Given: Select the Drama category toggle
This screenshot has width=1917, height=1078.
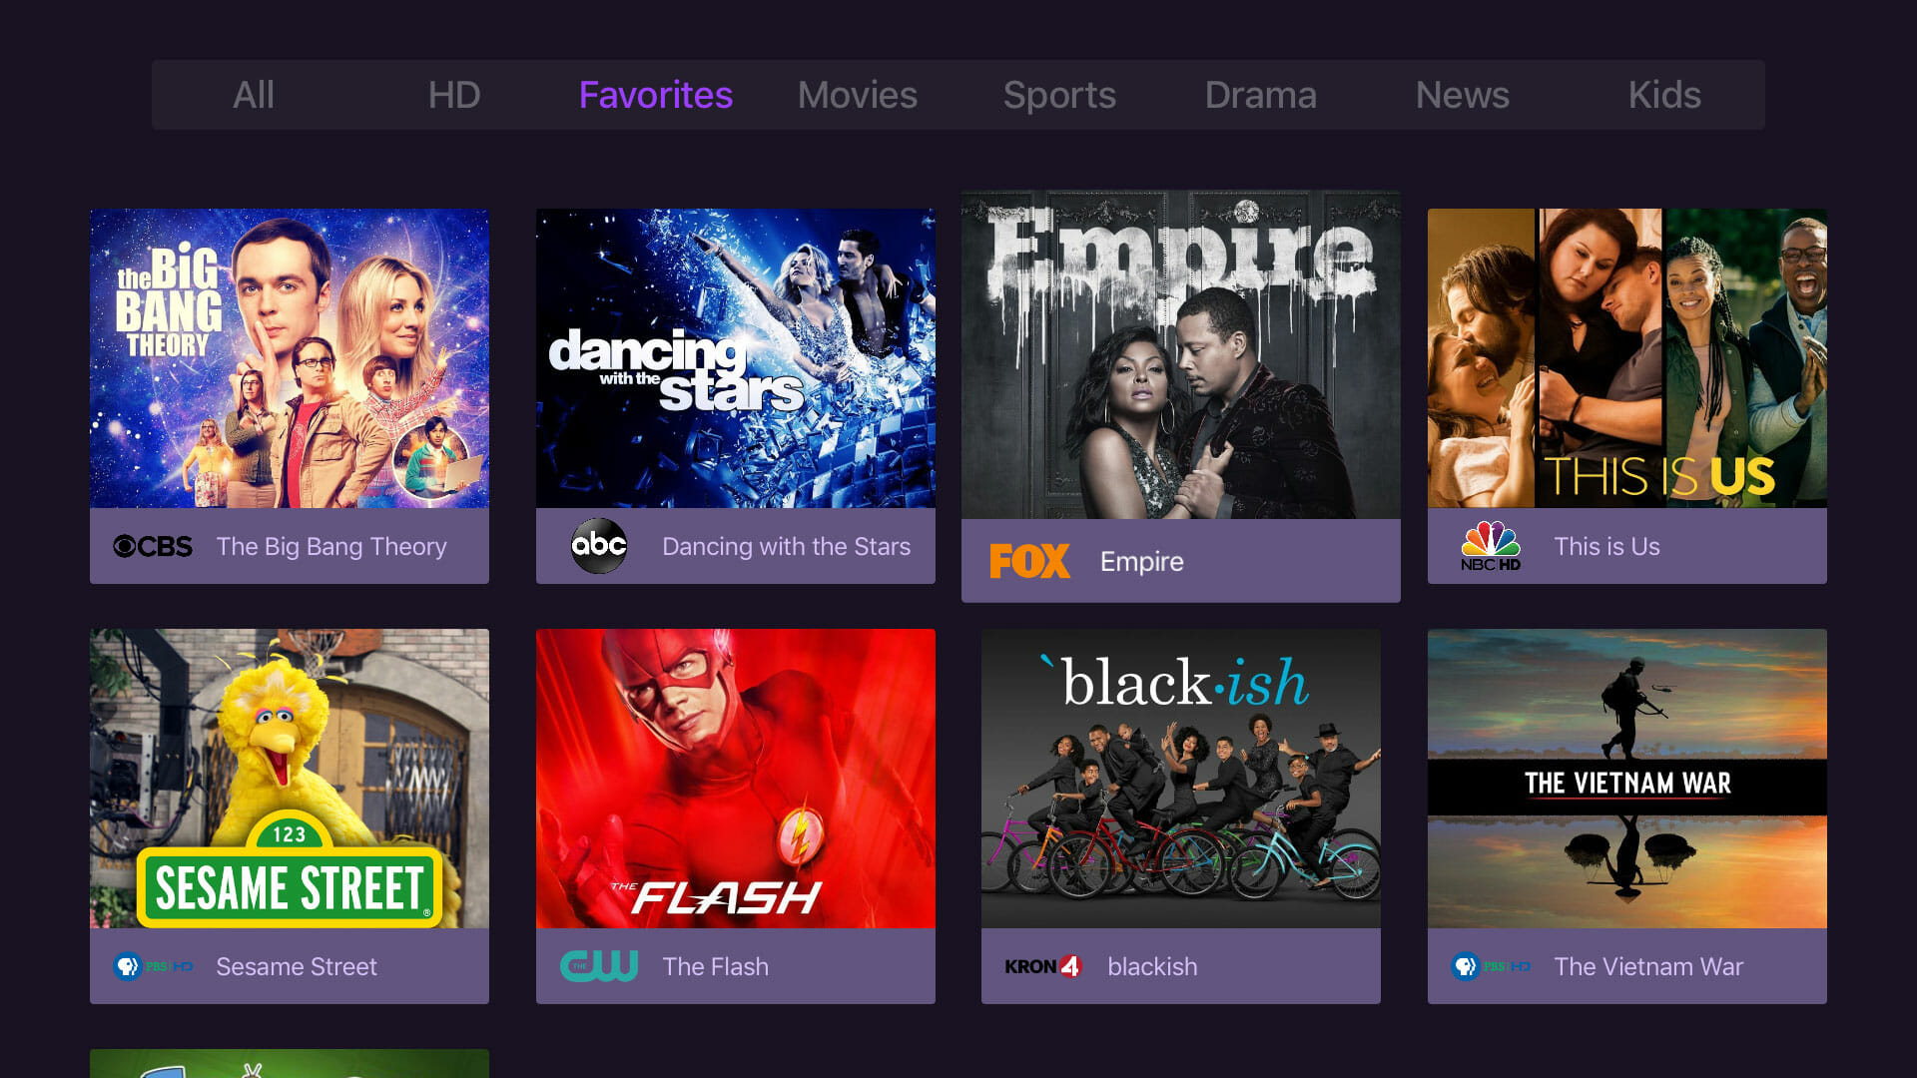Looking at the screenshot, I should (1261, 95).
